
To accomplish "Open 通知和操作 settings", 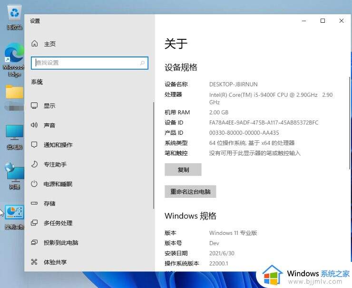I will tap(58, 145).
